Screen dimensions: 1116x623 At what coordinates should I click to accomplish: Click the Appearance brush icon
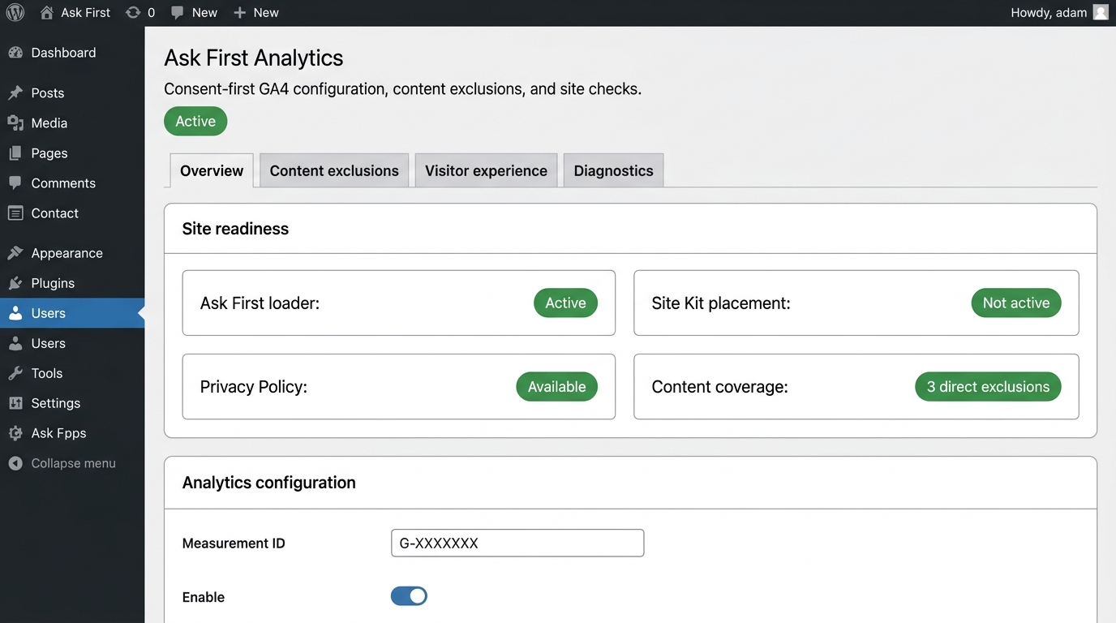click(15, 253)
